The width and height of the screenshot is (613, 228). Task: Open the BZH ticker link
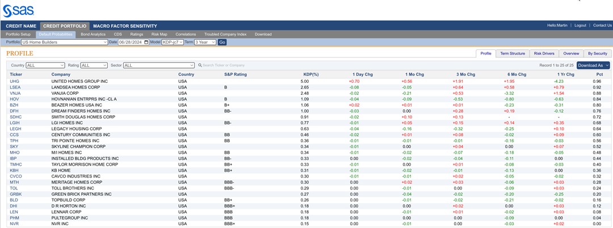tap(14, 105)
